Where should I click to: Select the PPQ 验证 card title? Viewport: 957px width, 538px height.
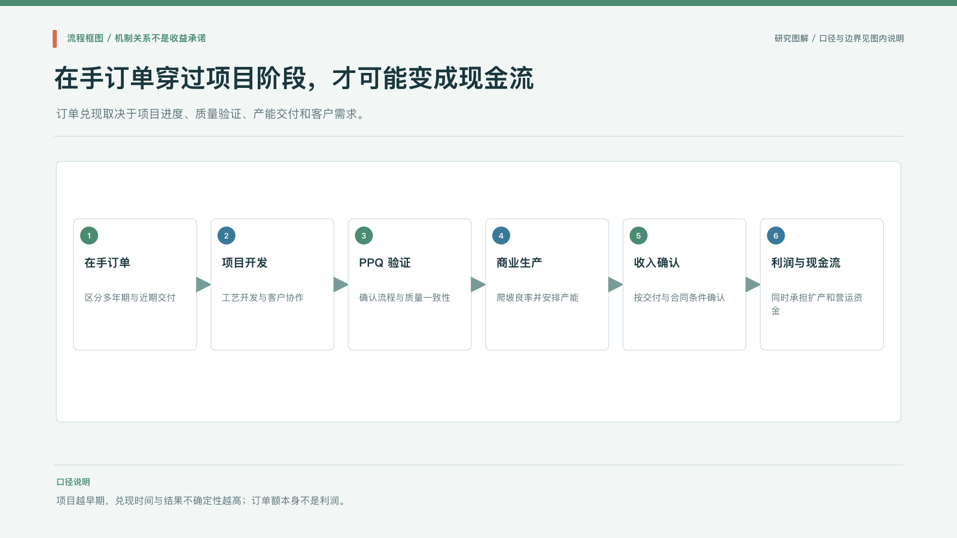coord(385,263)
